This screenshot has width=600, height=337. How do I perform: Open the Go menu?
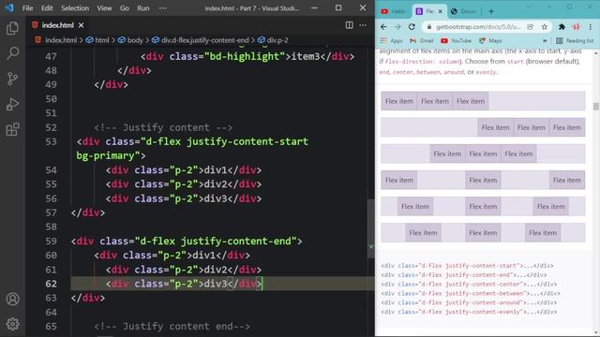click(x=125, y=8)
